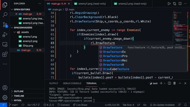This screenshot has height=107, width=190.
Task: Click the code minimap overview
Action: [180, 28]
